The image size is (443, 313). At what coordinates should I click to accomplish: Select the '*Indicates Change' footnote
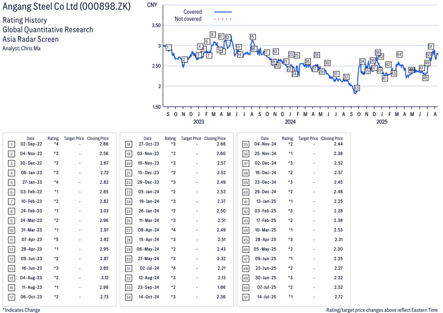(21, 310)
